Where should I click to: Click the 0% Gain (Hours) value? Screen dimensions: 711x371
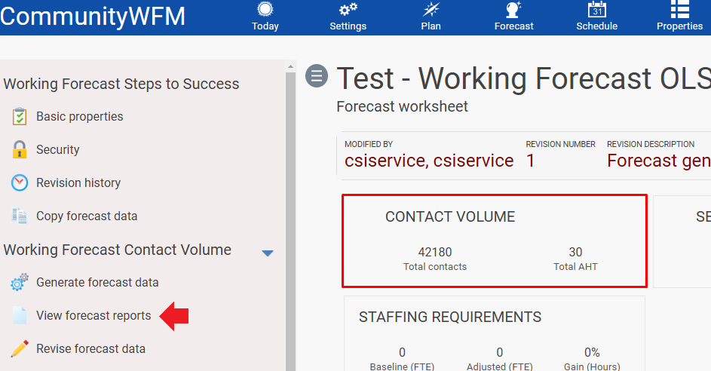tap(592, 352)
